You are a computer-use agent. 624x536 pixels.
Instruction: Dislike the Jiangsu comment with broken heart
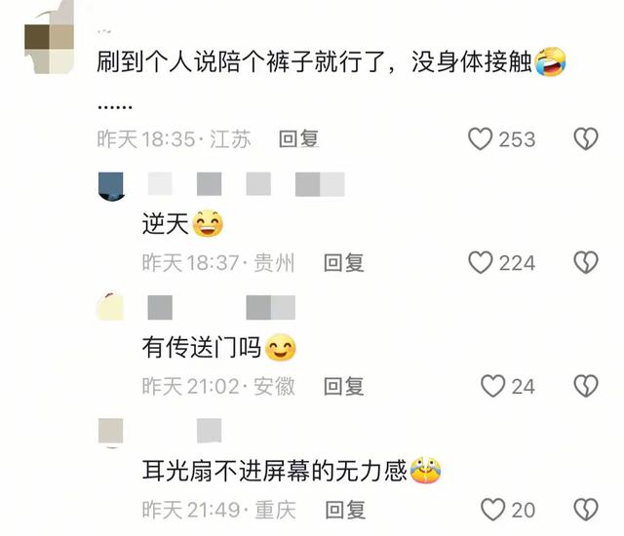[x=586, y=138]
